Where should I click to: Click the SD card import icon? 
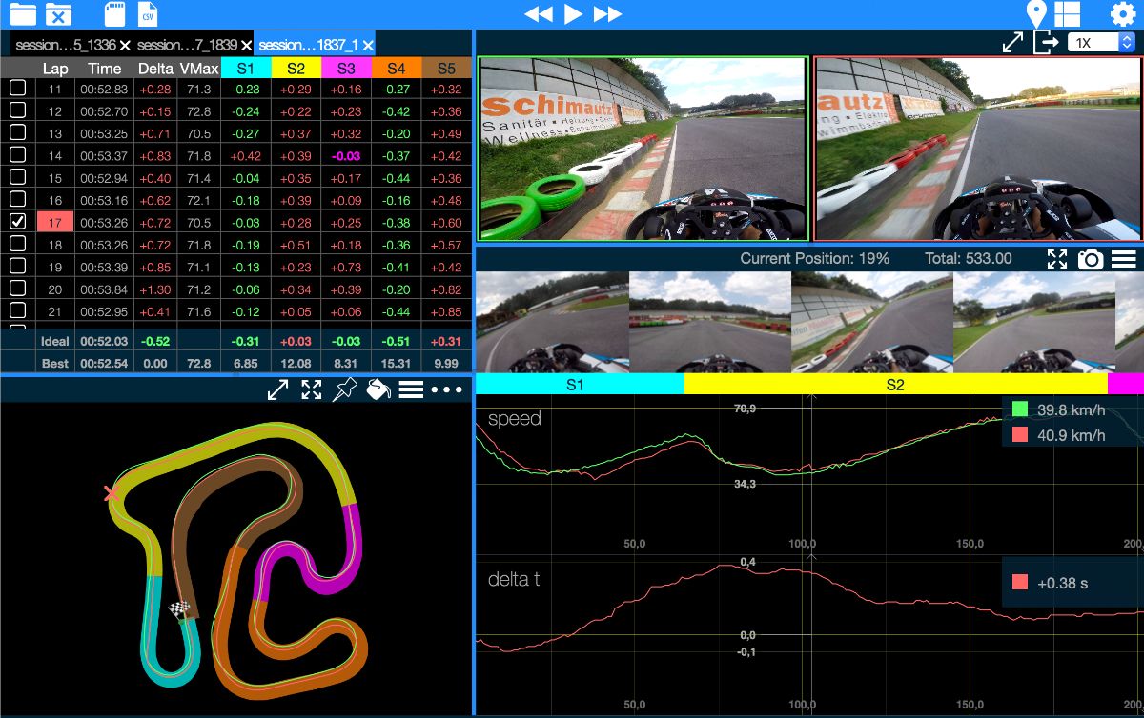(114, 14)
